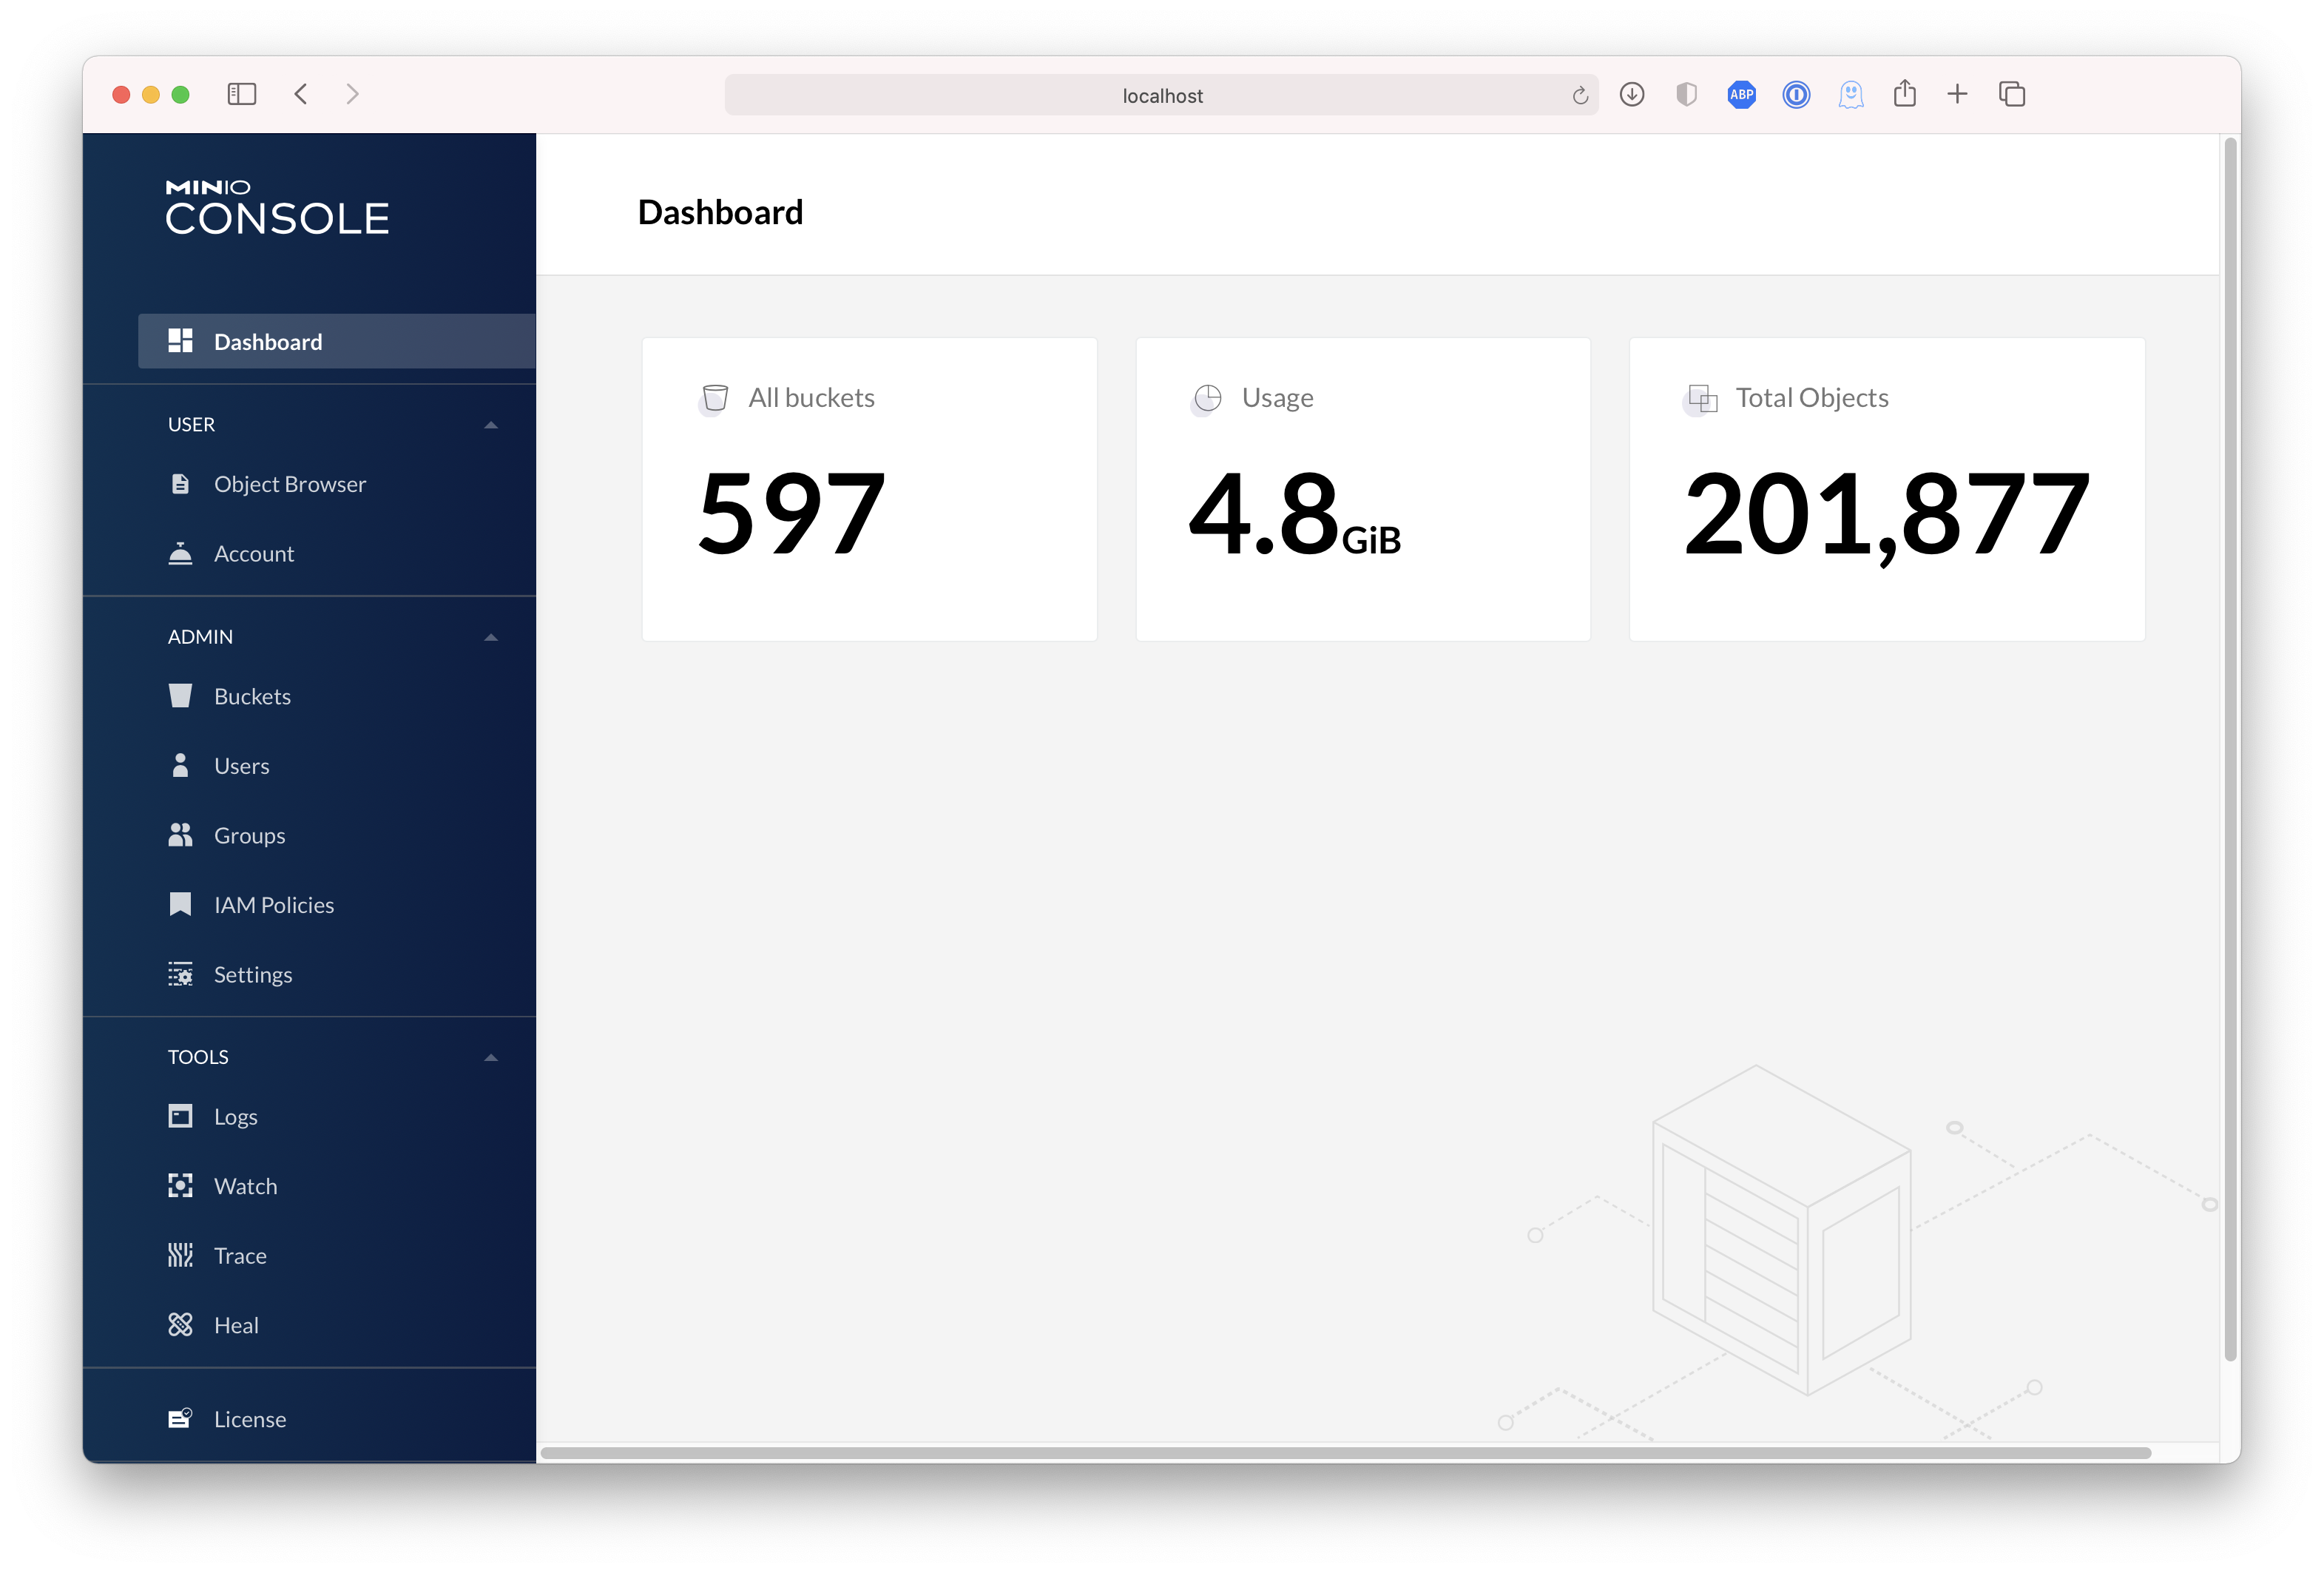Click the Settings gear icon
Screen dimensions: 2324x1573
181,973
